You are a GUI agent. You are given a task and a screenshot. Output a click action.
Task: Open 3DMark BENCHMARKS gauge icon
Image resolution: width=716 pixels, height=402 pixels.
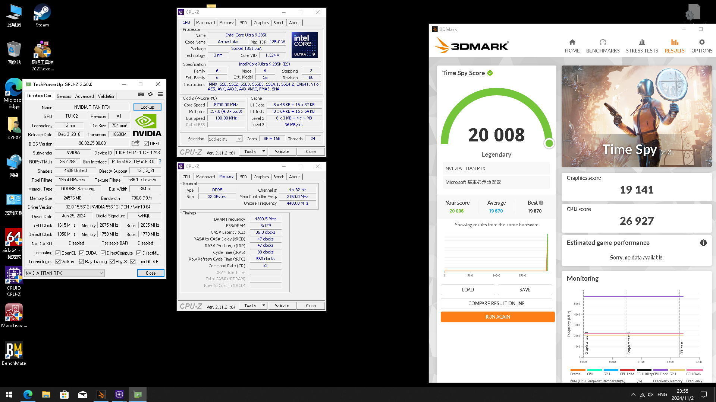[x=603, y=42]
